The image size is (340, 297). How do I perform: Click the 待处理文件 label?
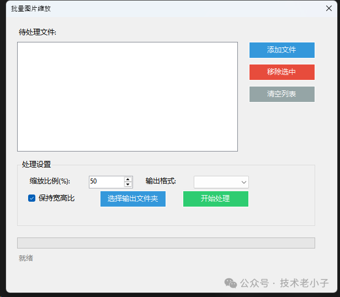(38, 32)
